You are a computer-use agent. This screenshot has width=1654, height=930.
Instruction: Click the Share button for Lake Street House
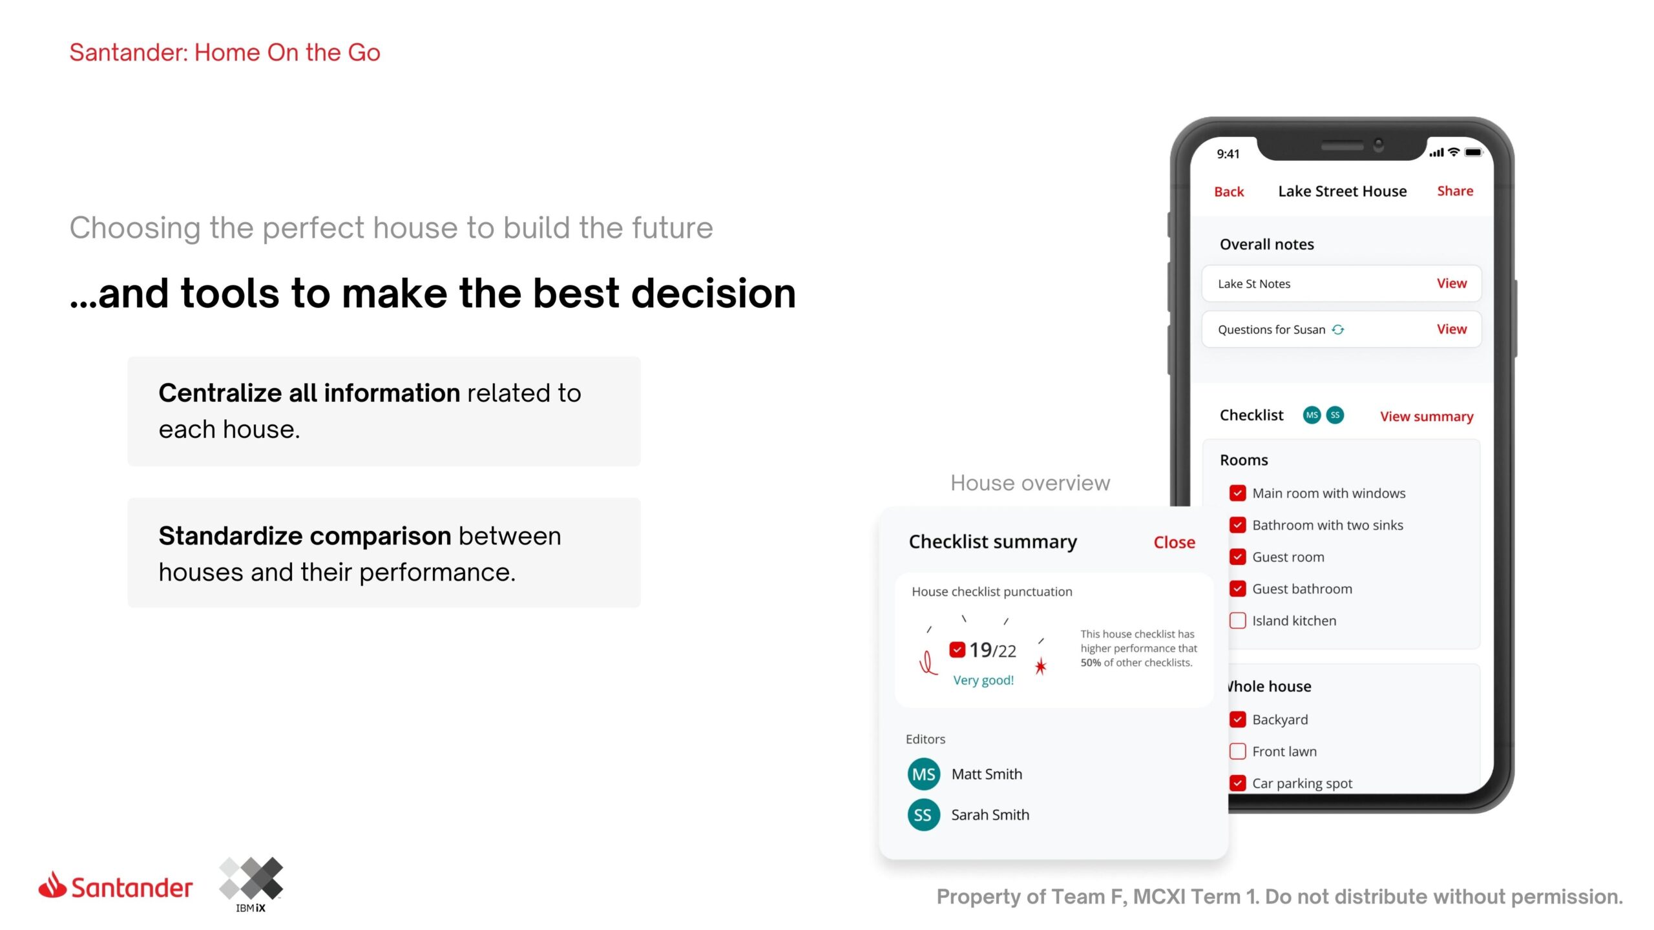pyautogui.click(x=1455, y=190)
